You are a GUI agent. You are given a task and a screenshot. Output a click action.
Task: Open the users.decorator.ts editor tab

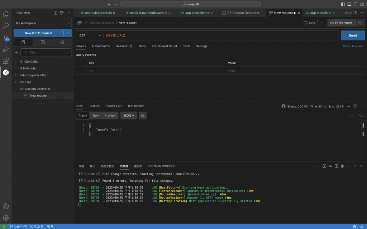coord(98,13)
